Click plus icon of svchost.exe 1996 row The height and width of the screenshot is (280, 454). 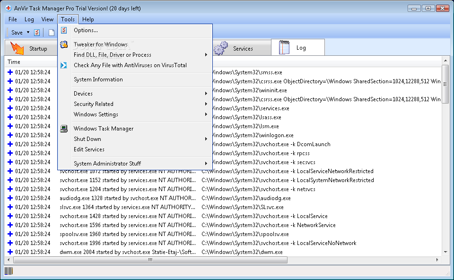(10, 243)
